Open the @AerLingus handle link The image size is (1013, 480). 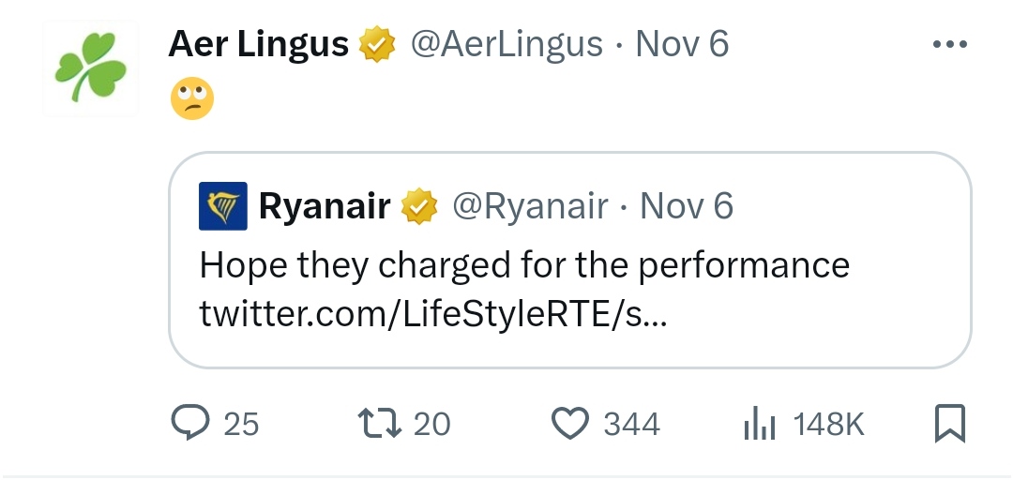506,45
